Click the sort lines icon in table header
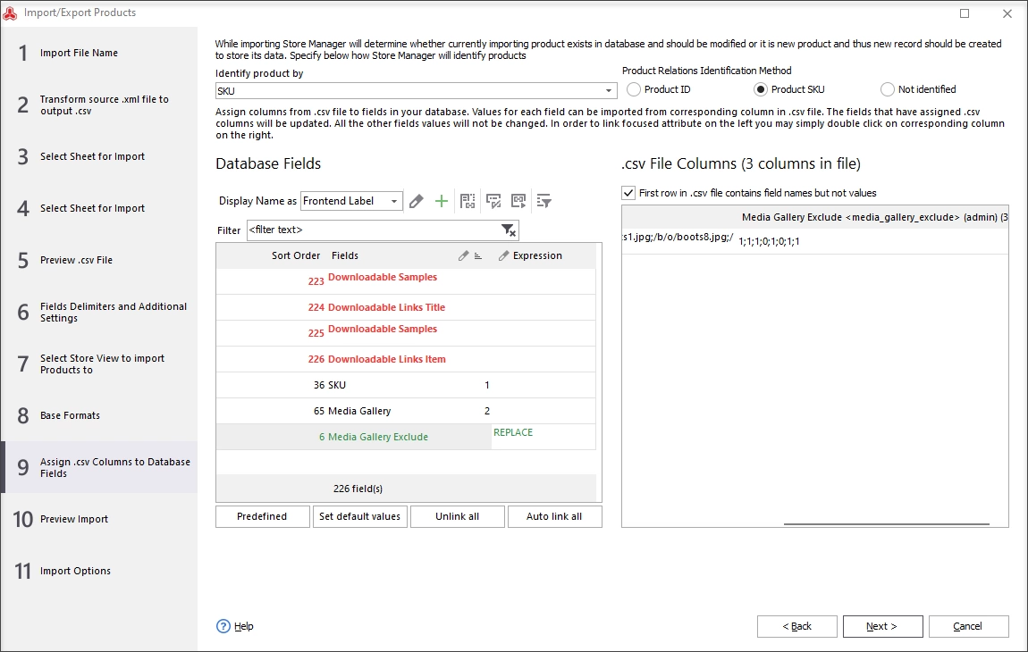The height and width of the screenshot is (652, 1028). coord(478,256)
